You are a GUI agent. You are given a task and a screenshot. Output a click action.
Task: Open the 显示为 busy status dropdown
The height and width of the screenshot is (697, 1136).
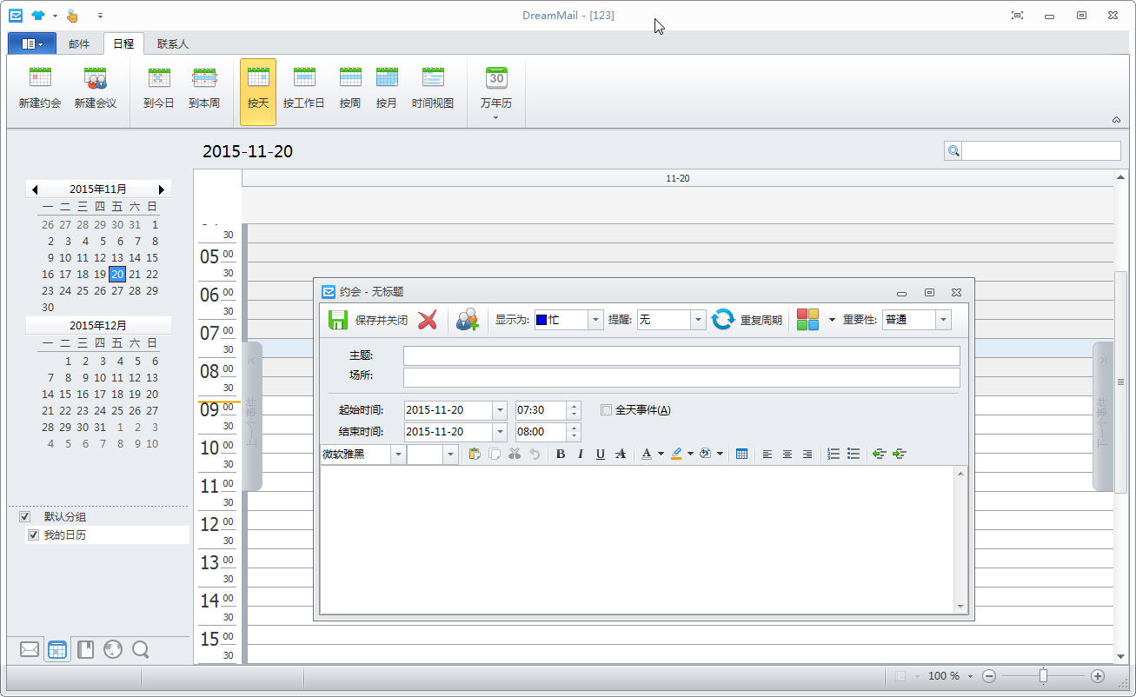point(595,320)
